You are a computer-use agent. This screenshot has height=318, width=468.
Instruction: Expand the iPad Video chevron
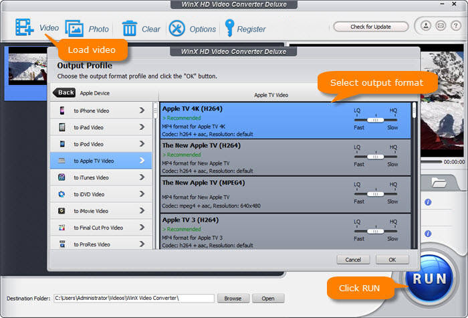click(142, 127)
